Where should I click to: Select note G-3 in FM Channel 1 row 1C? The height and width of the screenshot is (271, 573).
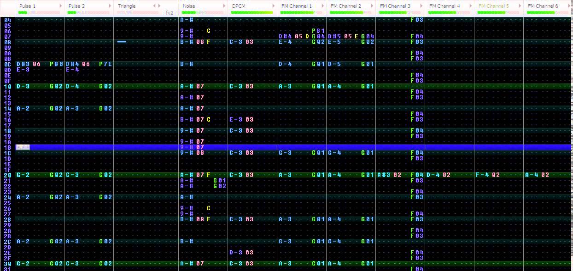285,153
